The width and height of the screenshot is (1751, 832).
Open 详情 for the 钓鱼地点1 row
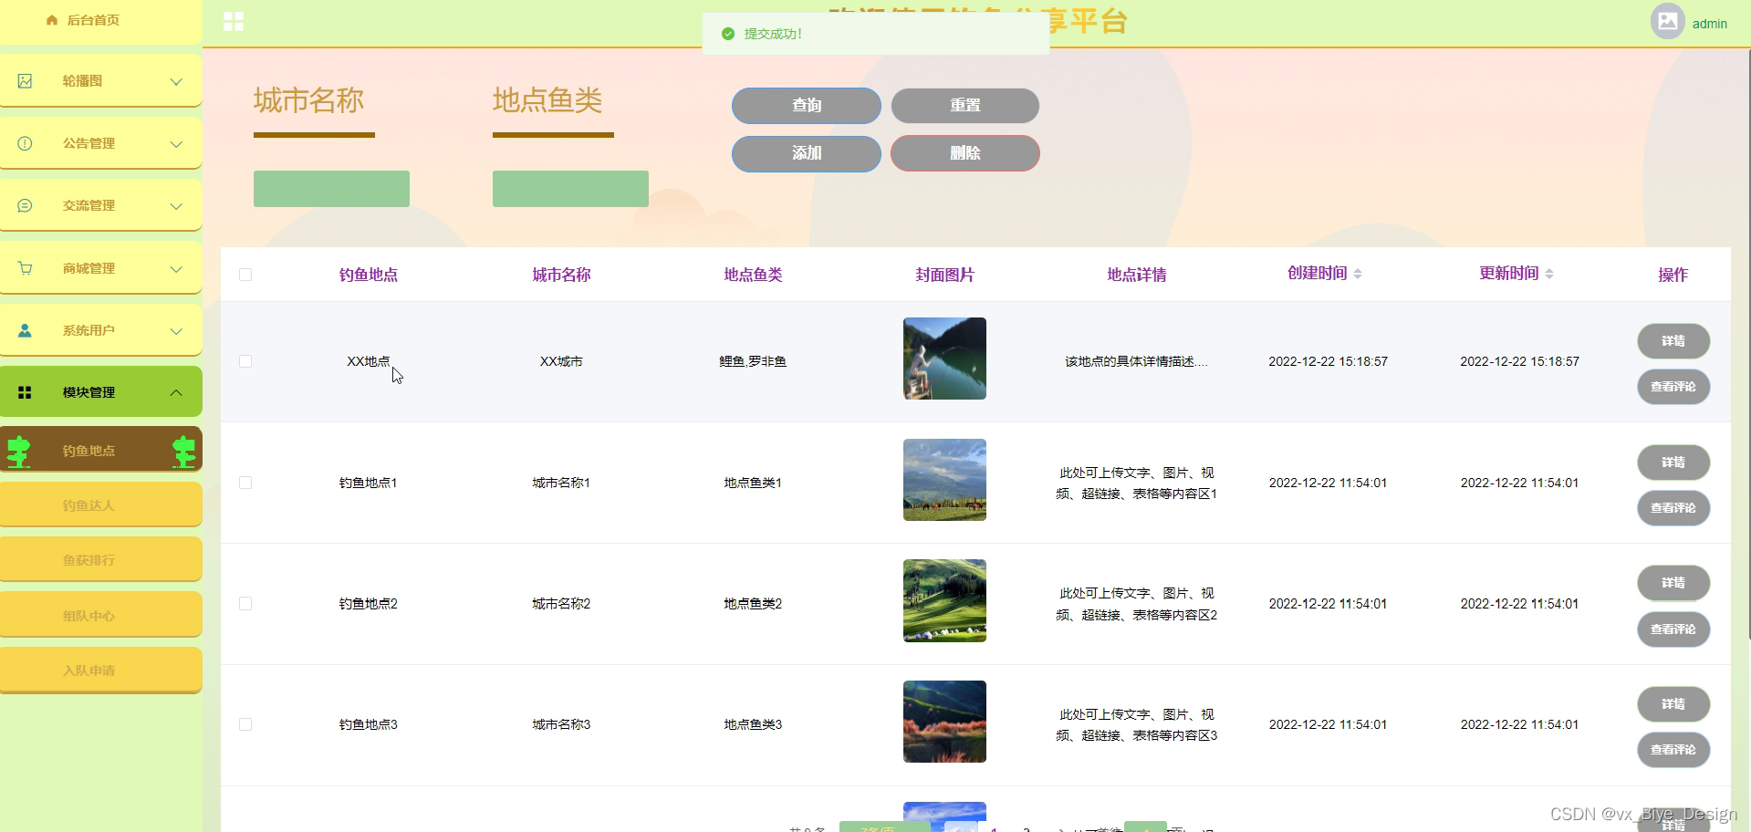coord(1673,462)
